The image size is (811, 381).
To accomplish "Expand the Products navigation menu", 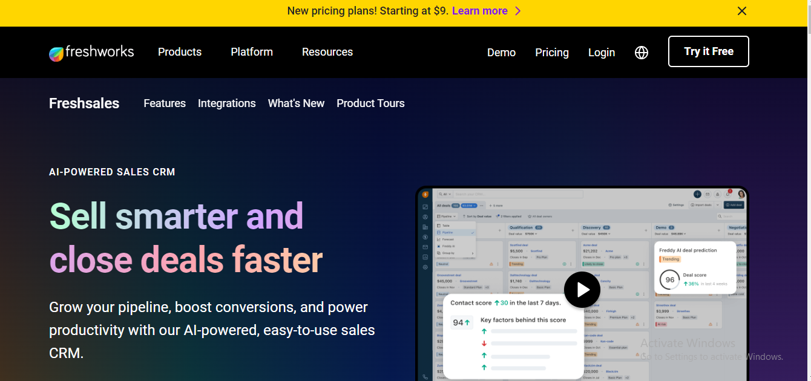I will (180, 52).
